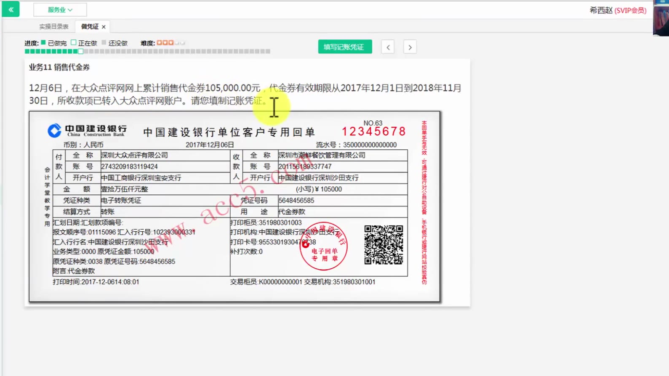
Task: Click the receipt date 2017年12月06日
Action: 210,145
